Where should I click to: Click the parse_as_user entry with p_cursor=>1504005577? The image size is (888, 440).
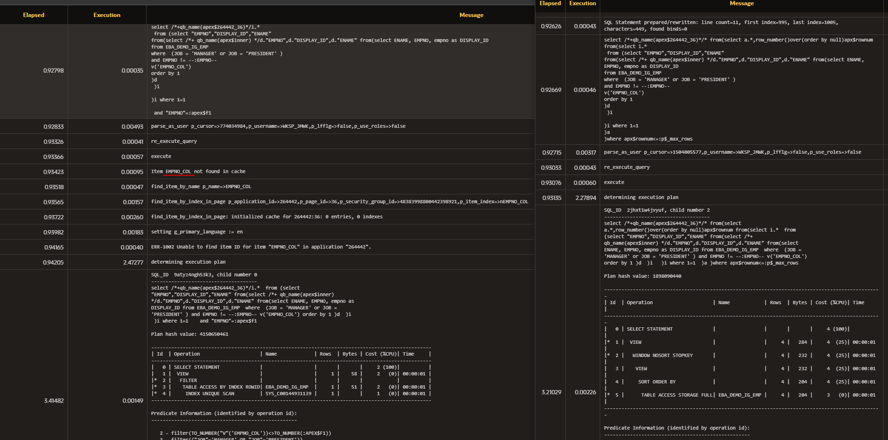[x=732, y=152]
